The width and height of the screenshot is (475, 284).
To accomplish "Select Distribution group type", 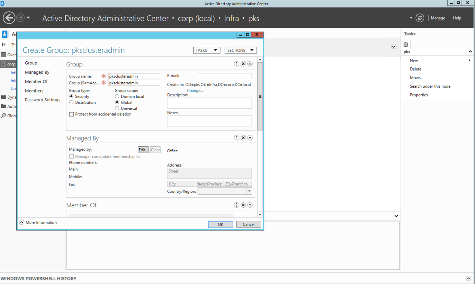I will pos(71,102).
